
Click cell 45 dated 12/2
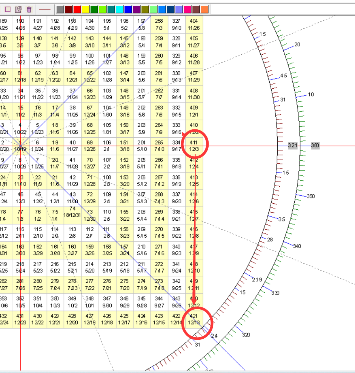pos(38,198)
